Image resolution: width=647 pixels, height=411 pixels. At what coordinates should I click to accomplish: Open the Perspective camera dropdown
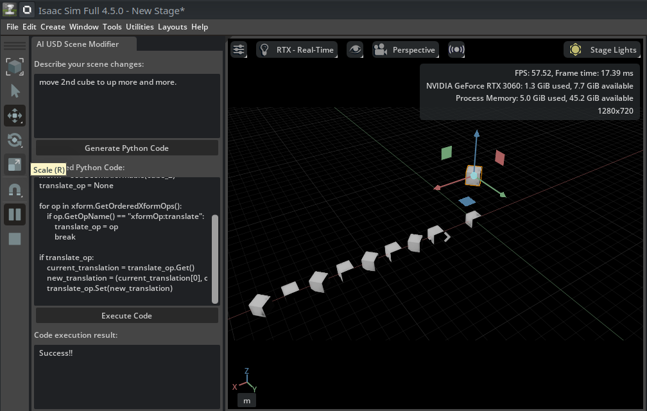[x=405, y=49]
